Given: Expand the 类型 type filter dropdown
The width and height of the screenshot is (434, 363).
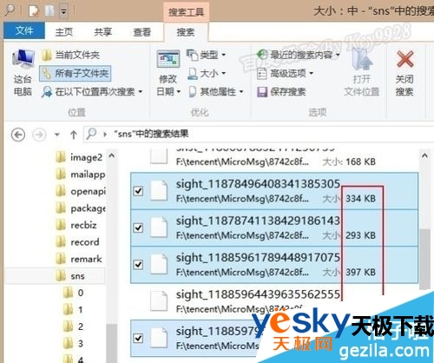Looking at the screenshot, I should pos(206,55).
